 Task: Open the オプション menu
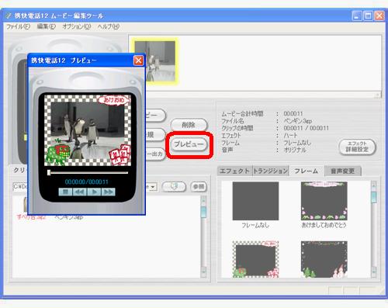pos(77,26)
